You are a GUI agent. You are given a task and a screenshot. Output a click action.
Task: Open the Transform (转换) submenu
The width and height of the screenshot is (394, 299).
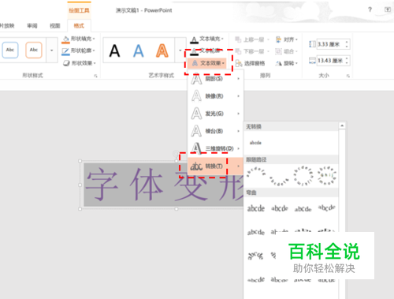[x=215, y=166]
